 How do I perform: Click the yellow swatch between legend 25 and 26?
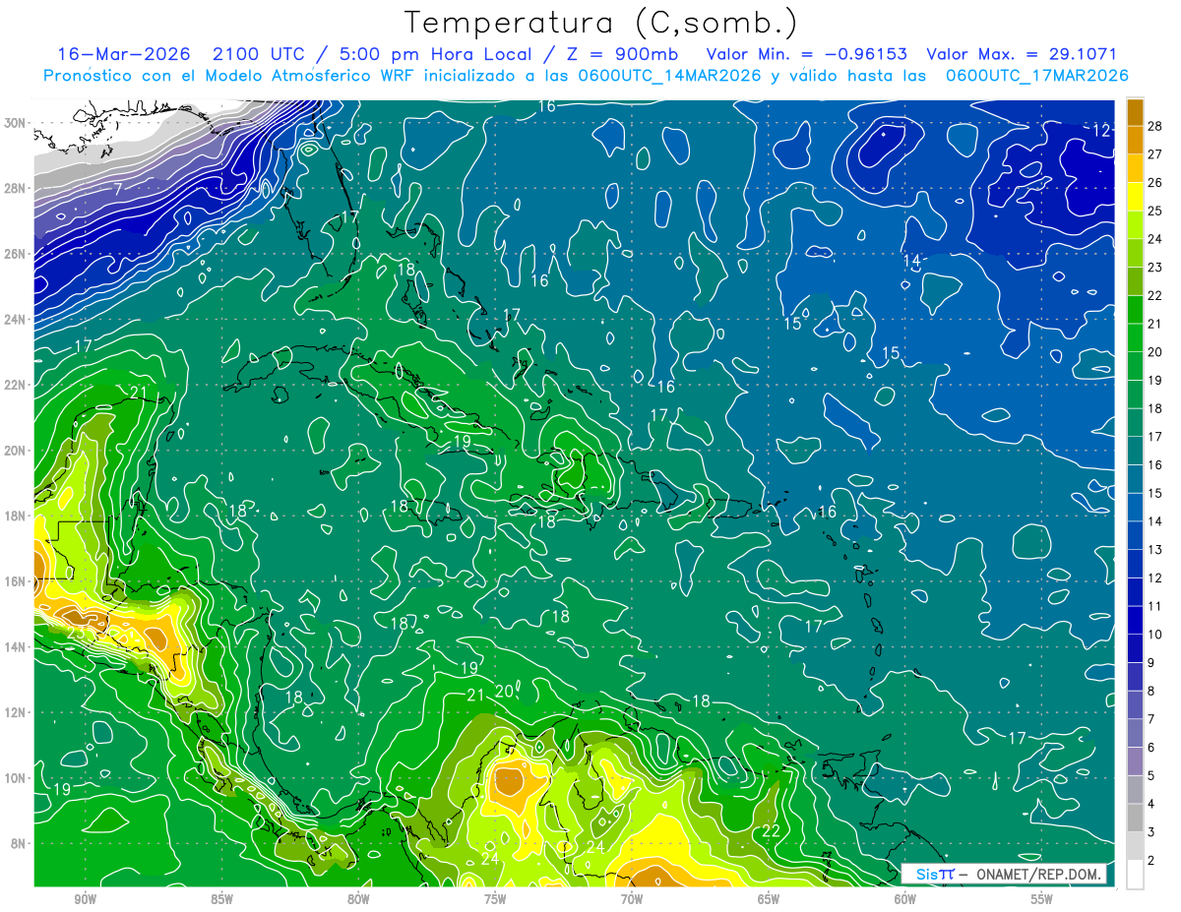tap(1135, 196)
